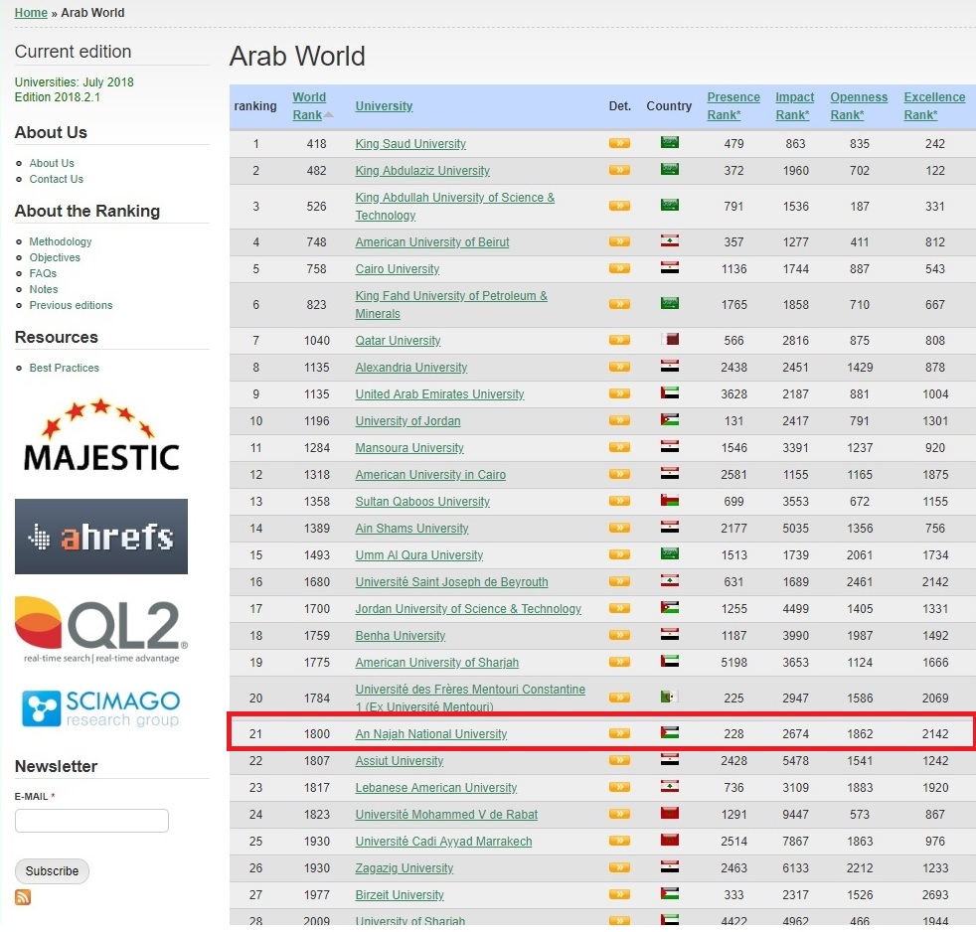
Task: Open the QL2 logo banner
Action: pos(100,629)
